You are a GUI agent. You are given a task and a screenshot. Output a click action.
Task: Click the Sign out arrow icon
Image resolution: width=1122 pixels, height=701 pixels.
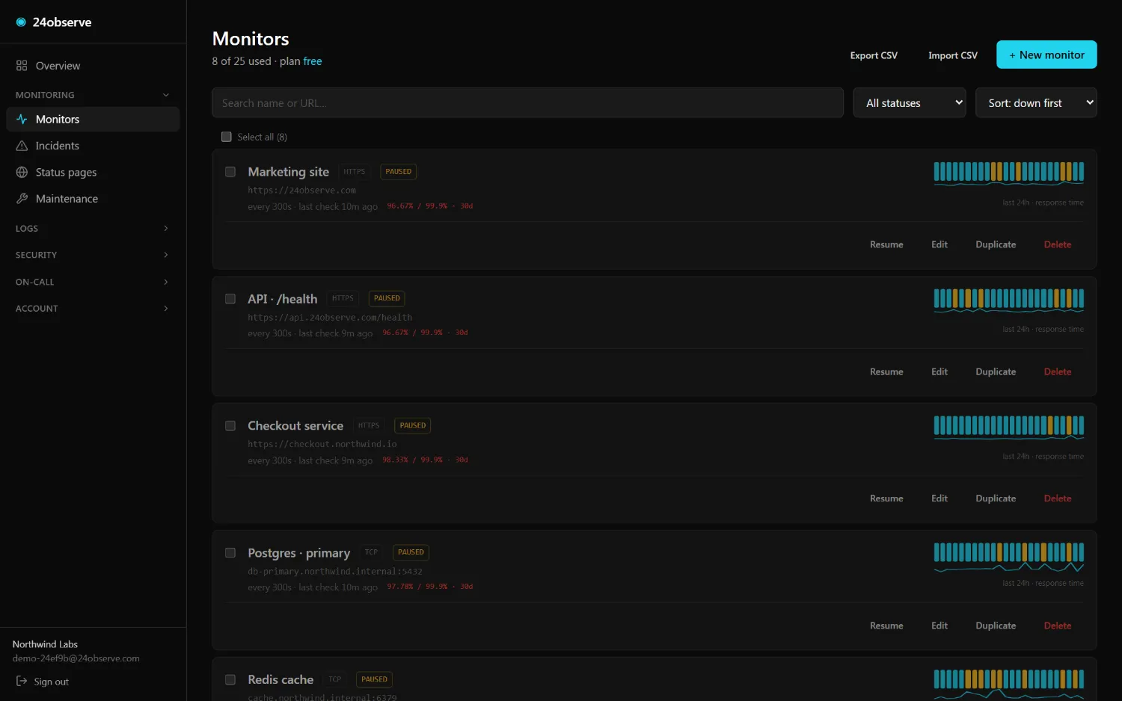click(x=22, y=682)
